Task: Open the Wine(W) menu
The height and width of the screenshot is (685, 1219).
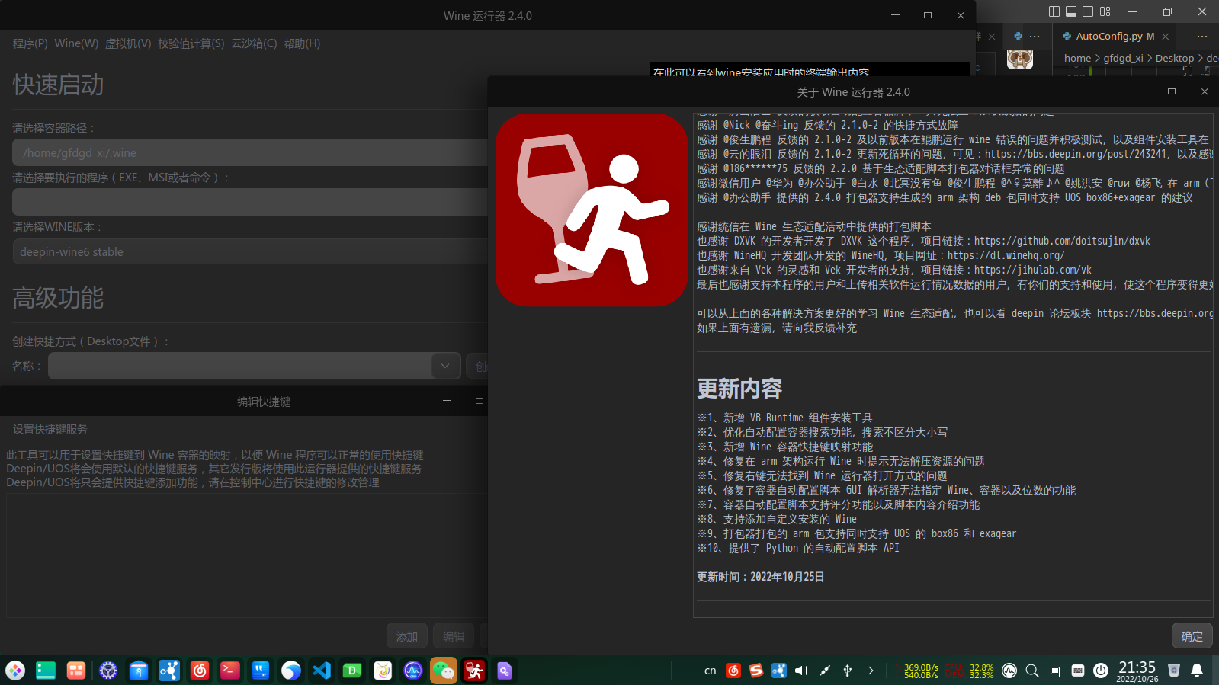Action: (x=76, y=43)
